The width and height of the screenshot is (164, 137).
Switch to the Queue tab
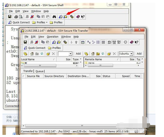[39, 71]
